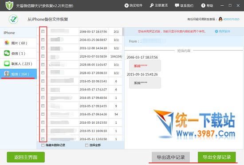The image size is (244, 165).
Task: Open 联系我们 in title bar
Action: tap(184, 6)
